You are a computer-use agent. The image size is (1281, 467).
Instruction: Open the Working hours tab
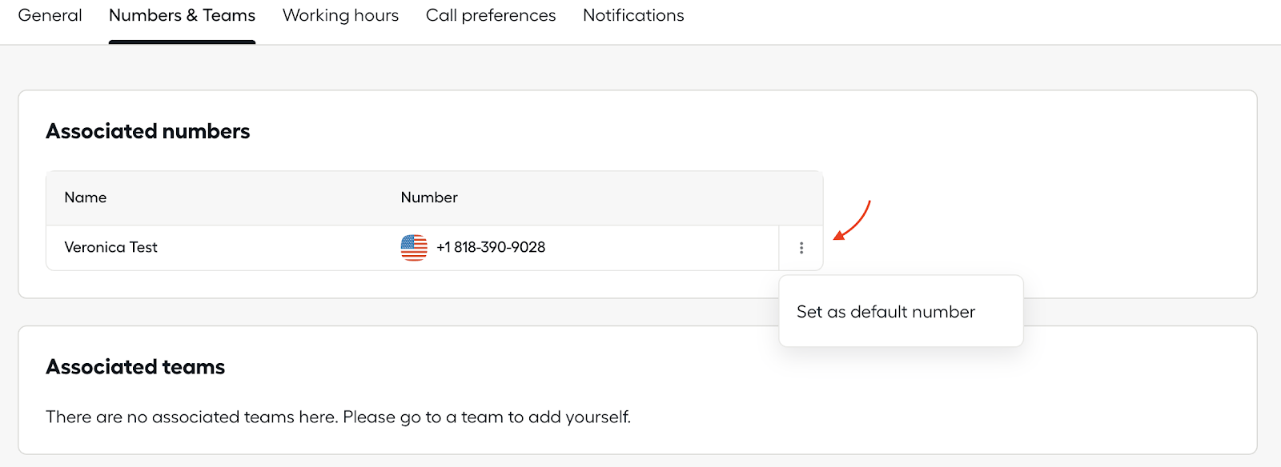(340, 15)
